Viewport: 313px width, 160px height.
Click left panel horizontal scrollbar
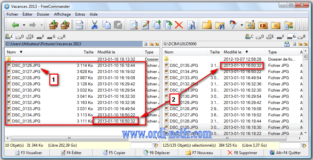tap(69, 138)
